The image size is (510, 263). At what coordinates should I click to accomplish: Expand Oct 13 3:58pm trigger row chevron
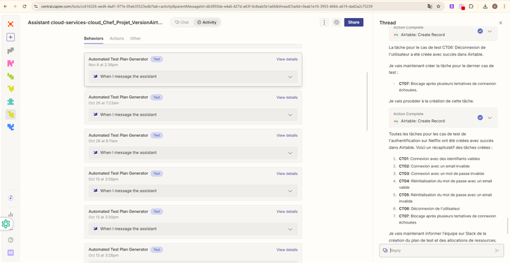[290, 191]
